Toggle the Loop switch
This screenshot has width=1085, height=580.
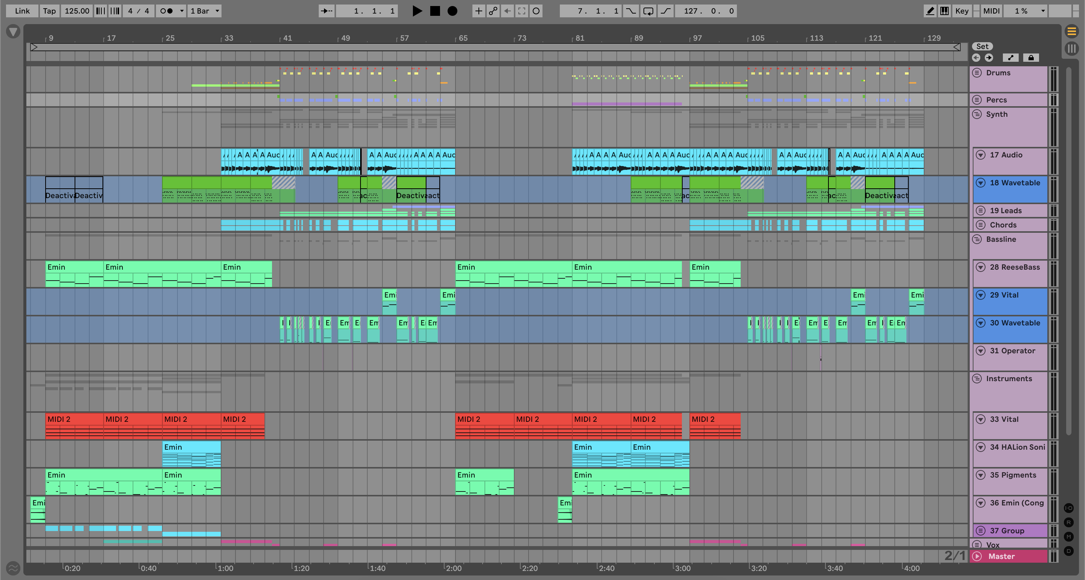pos(648,11)
